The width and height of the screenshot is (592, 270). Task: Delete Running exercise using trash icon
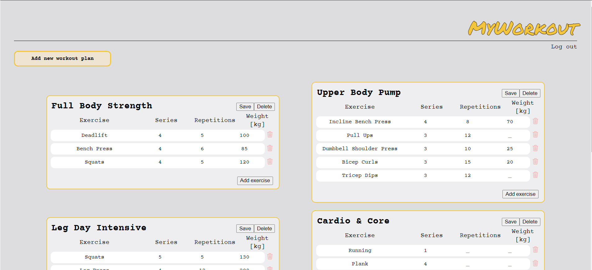coord(535,250)
